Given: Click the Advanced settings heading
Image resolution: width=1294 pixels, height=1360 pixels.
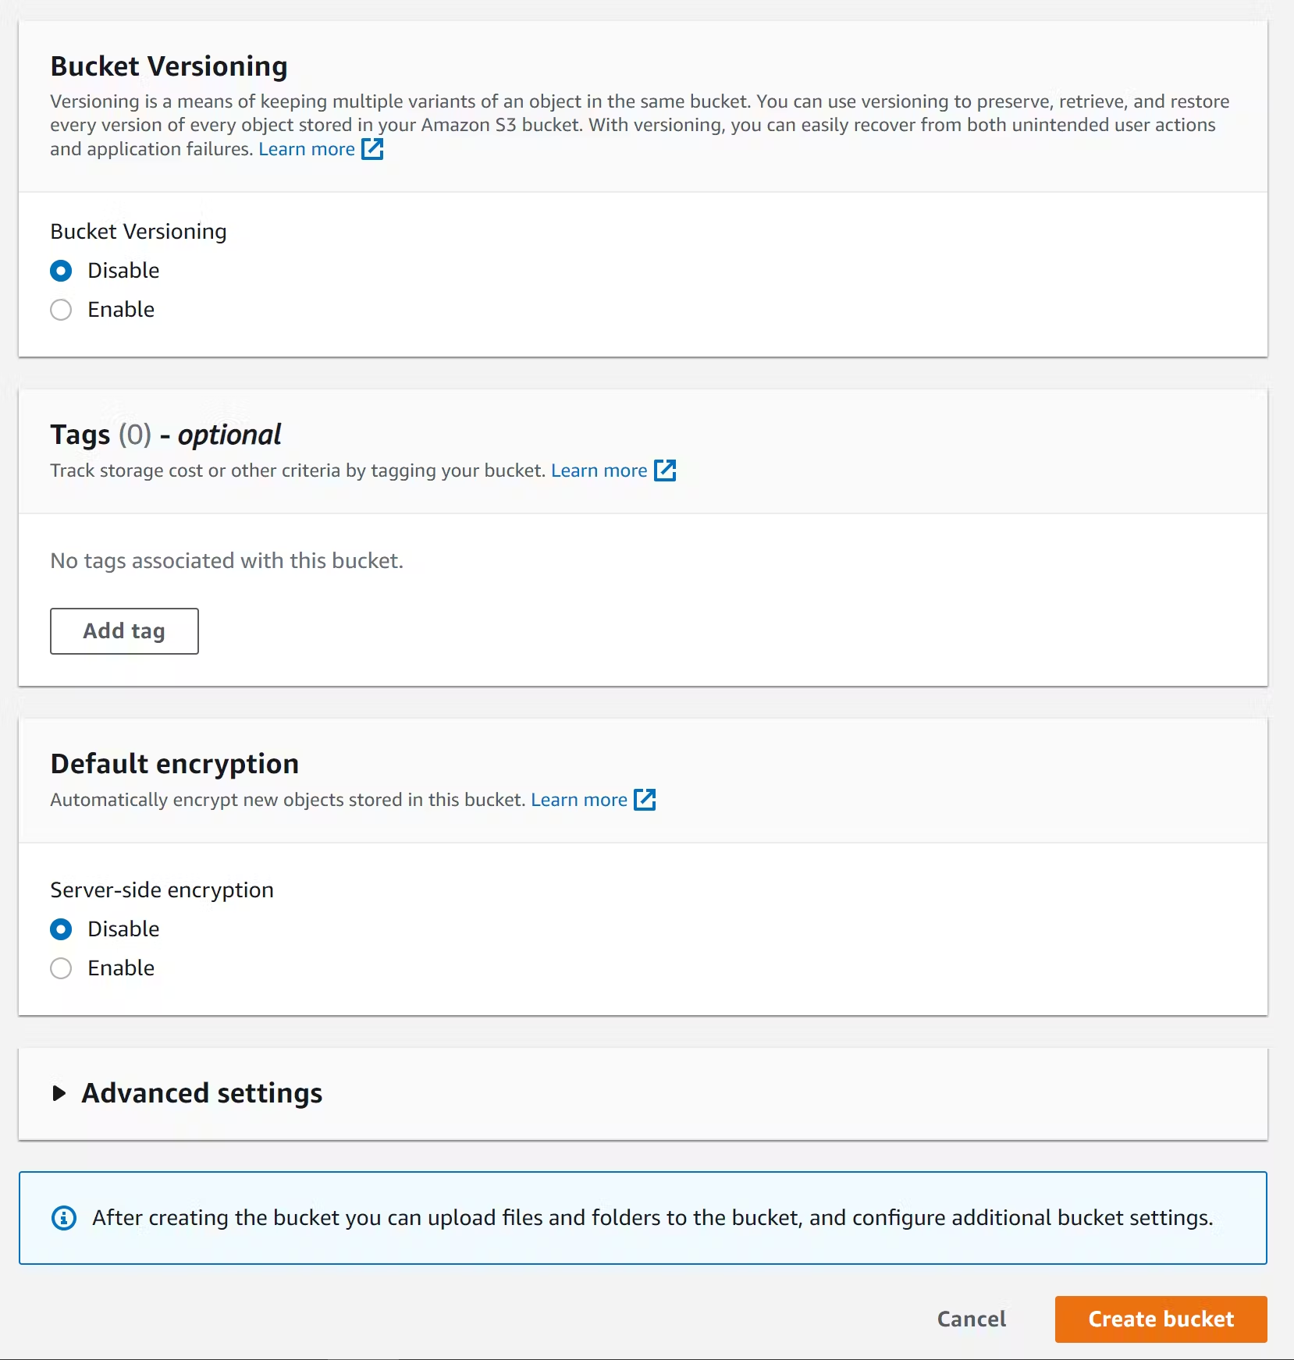Looking at the screenshot, I should 202,1093.
